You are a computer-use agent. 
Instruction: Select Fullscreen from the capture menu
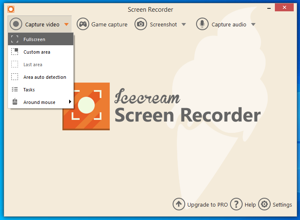[34, 39]
